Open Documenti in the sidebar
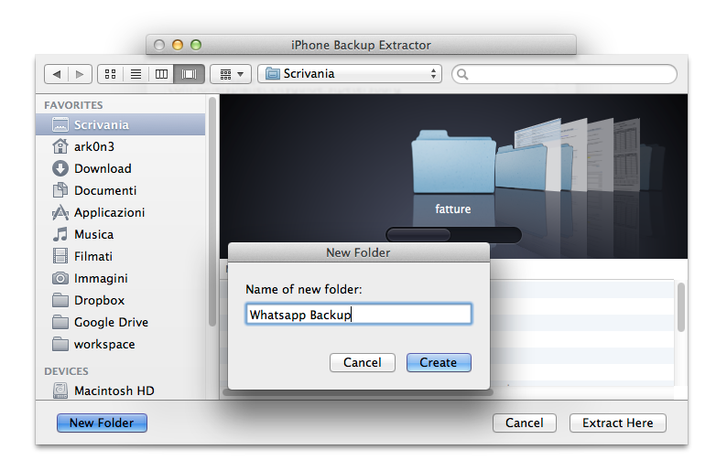727x471 pixels. pyautogui.click(x=121, y=190)
